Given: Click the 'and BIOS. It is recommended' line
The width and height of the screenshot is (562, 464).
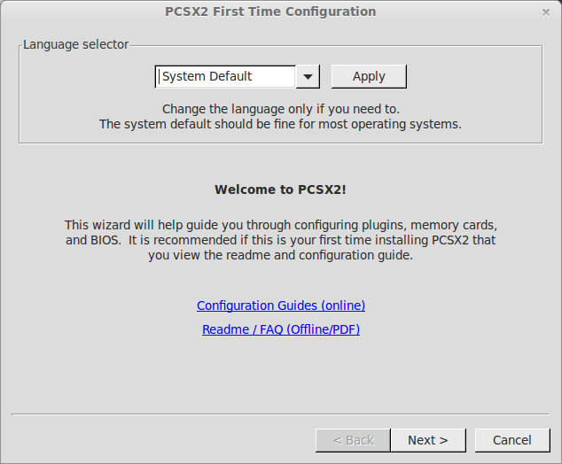Looking at the screenshot, I should pos(280,240).
